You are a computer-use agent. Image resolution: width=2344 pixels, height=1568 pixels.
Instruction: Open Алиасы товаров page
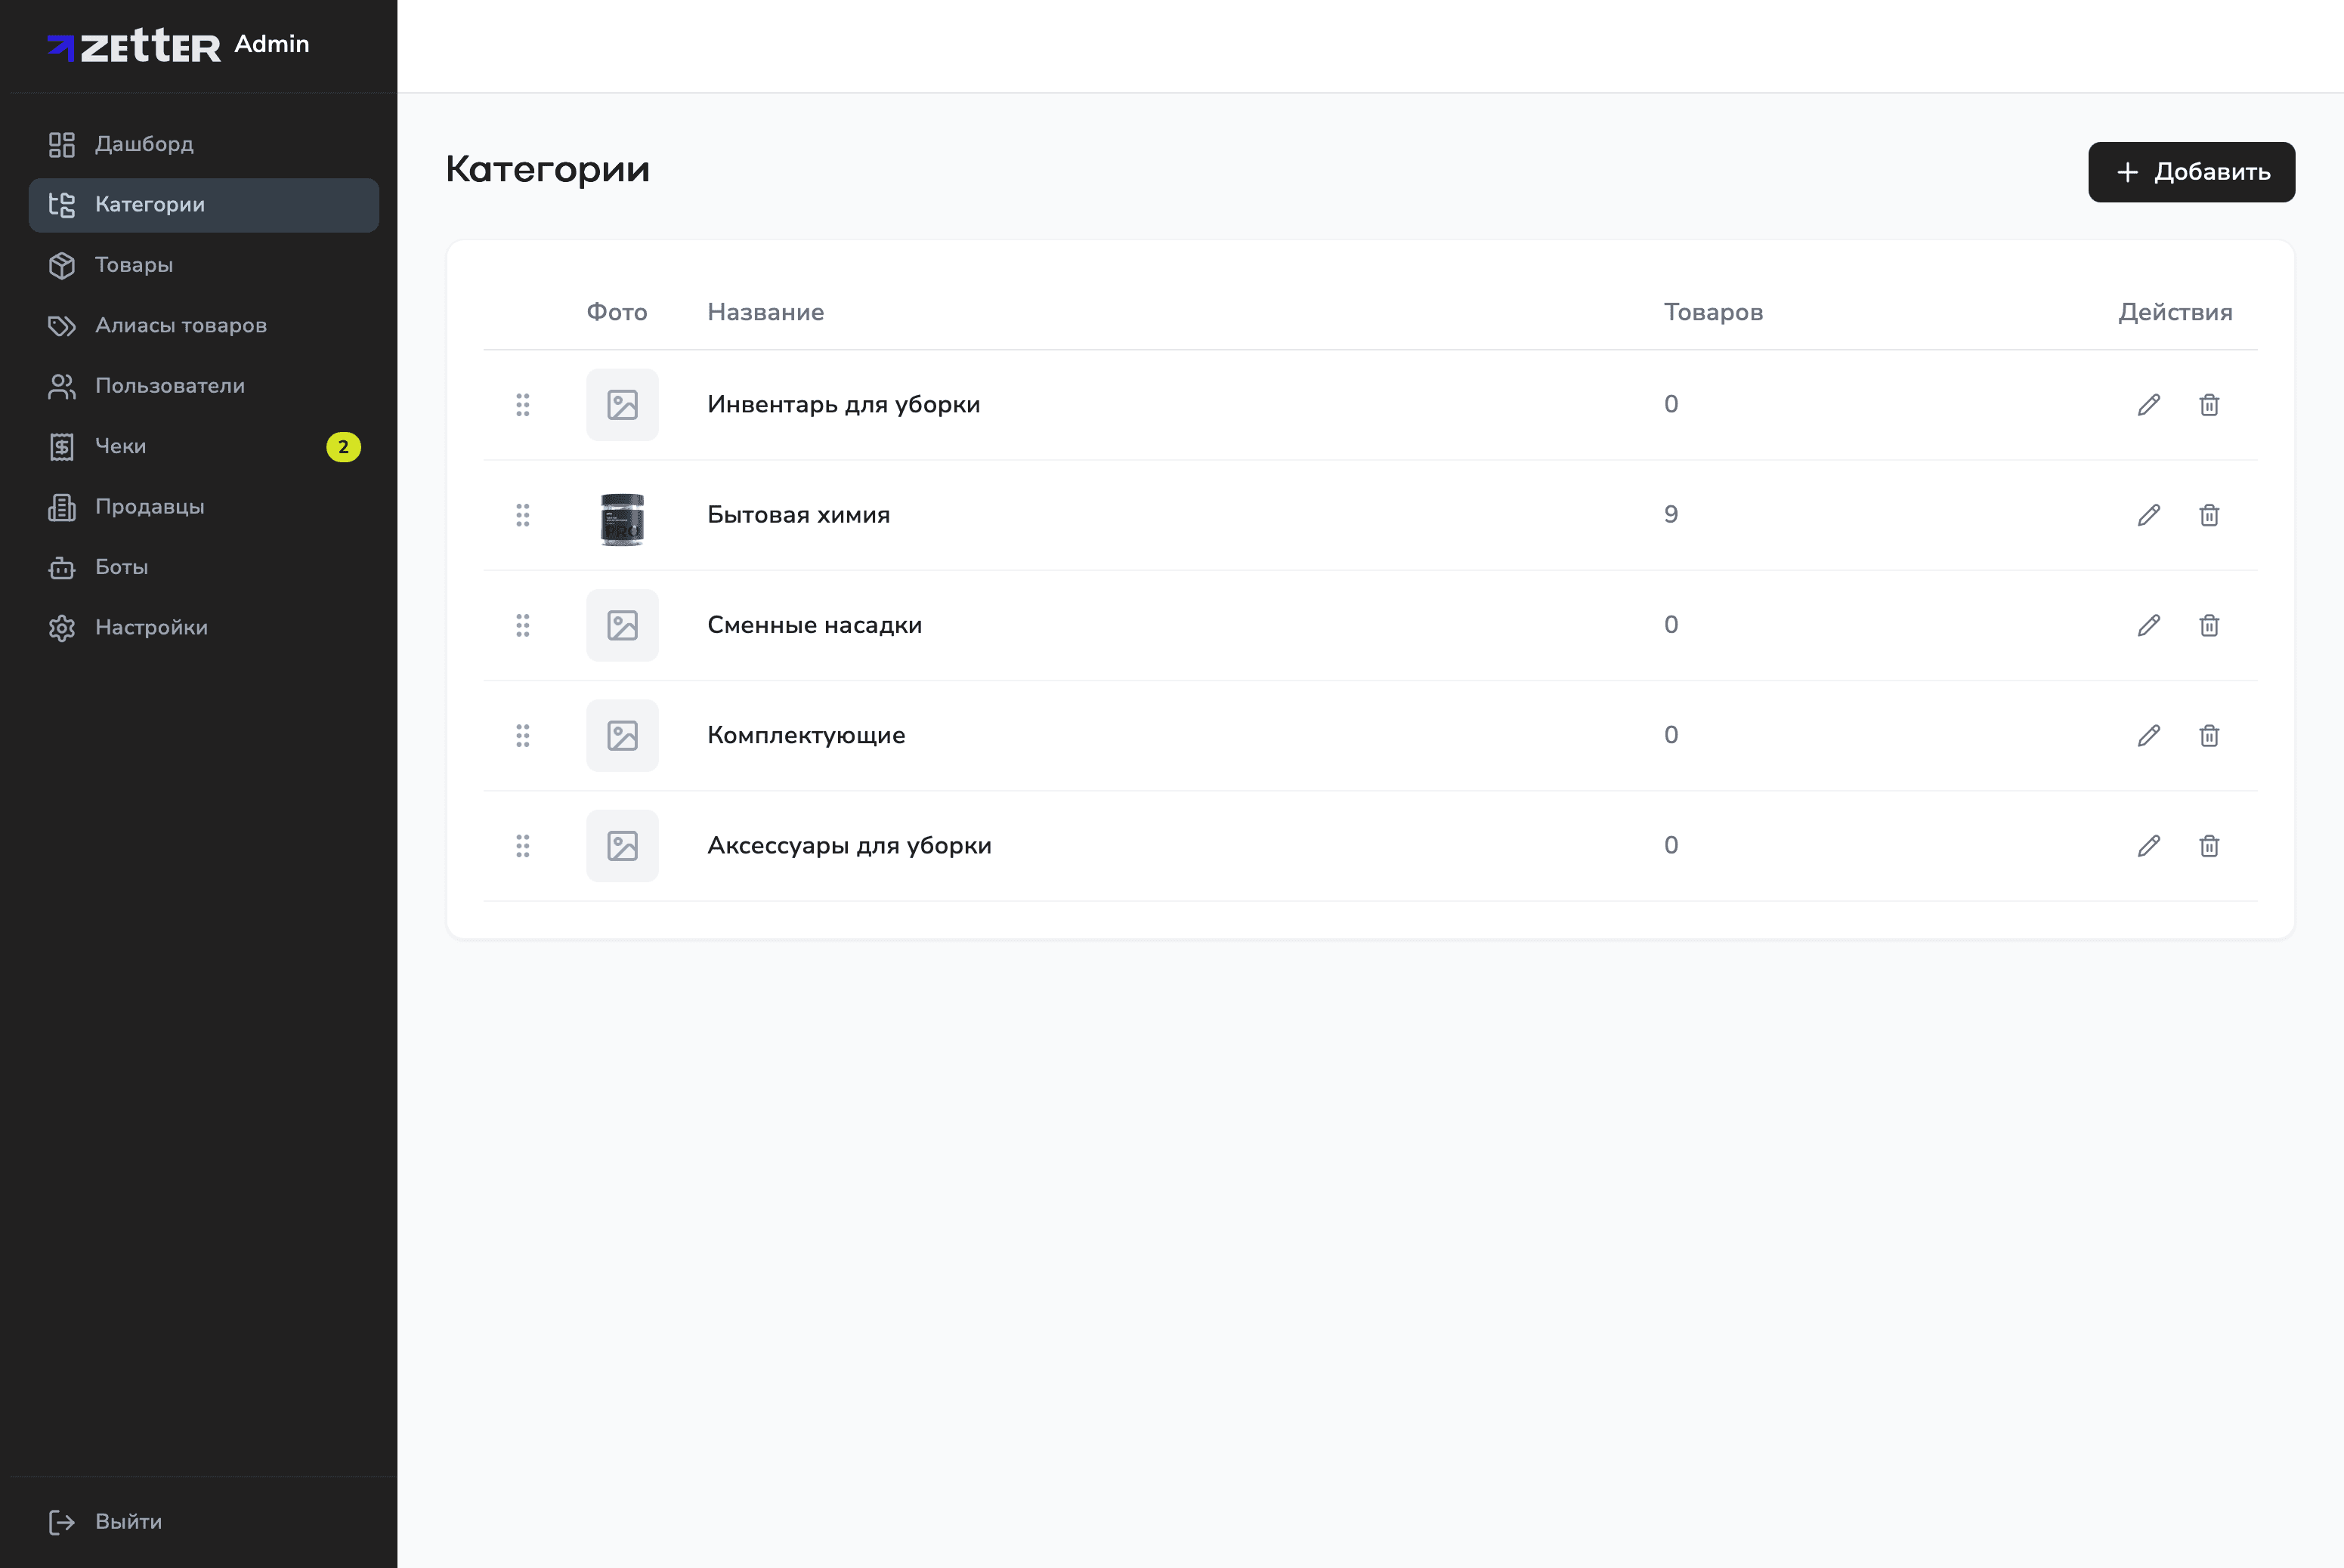pyautogui.click(x=180, y=325)
